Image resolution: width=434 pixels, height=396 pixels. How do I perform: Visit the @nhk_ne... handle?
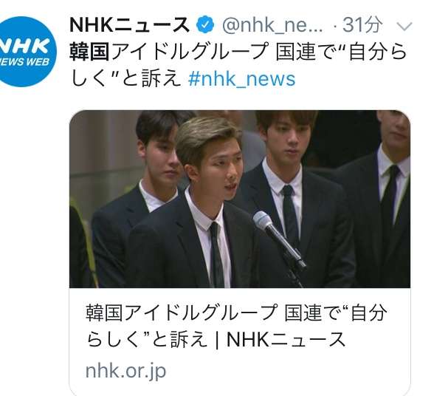(x=272, y=26)
